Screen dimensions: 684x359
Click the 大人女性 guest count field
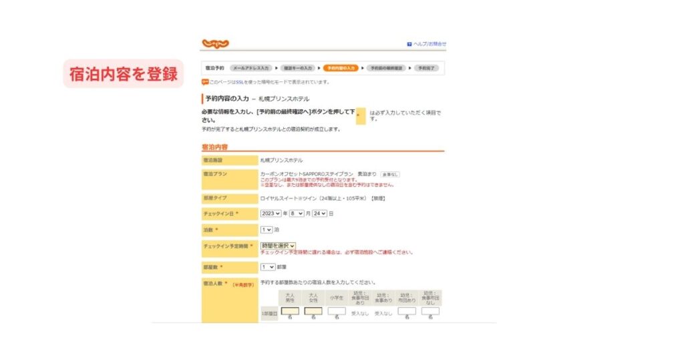313,311
